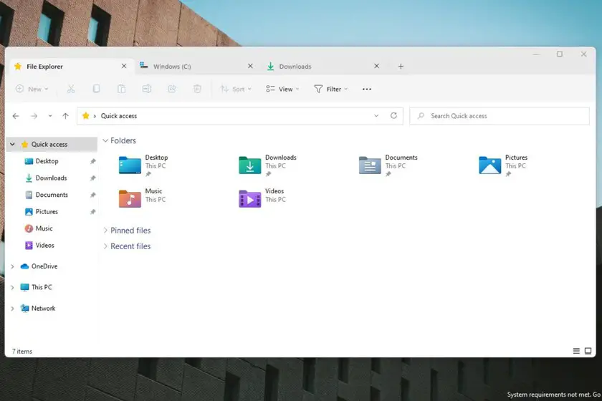
Task: Click the 7 items status text
Action: click(22, 351)
